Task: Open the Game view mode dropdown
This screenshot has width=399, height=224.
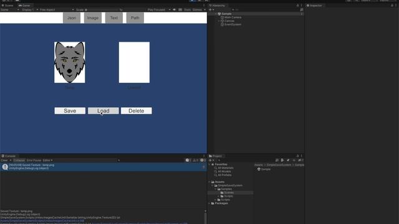Action: pyautogui.click(x=10, y=10)
